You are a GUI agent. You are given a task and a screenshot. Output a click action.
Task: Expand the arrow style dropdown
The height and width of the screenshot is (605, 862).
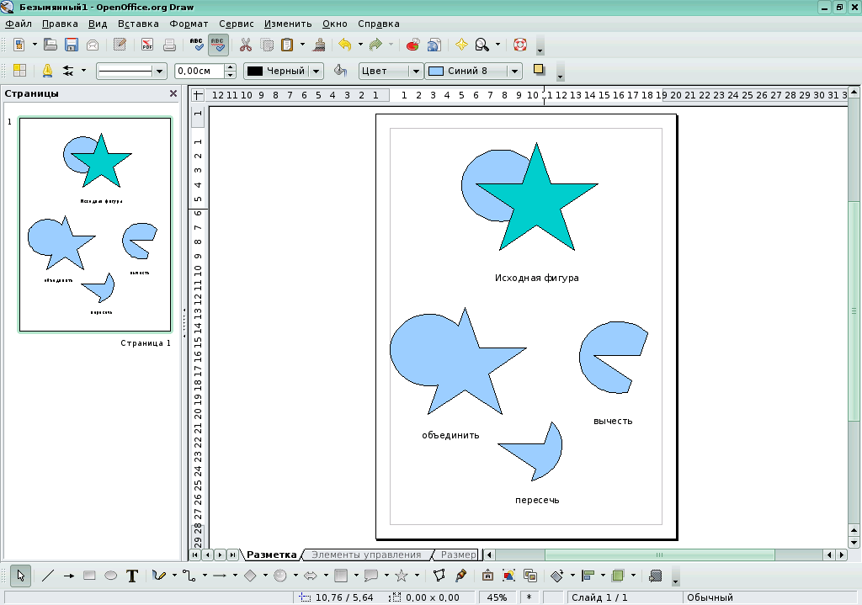coord(83,71)
